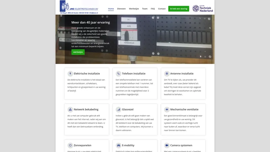Viewport: 270px width, 152px height.
Task: Click the camera icon for Camera systemen
Action: point(167,145)
